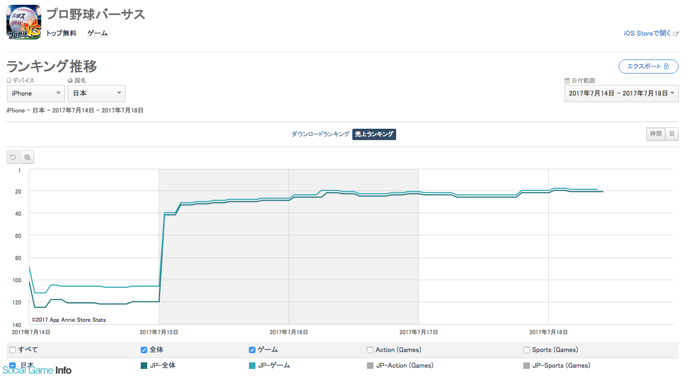This screenshot has height=377, width=683.
Task: Click the プロ野球バーサス title text
Action: coord(96,14)
